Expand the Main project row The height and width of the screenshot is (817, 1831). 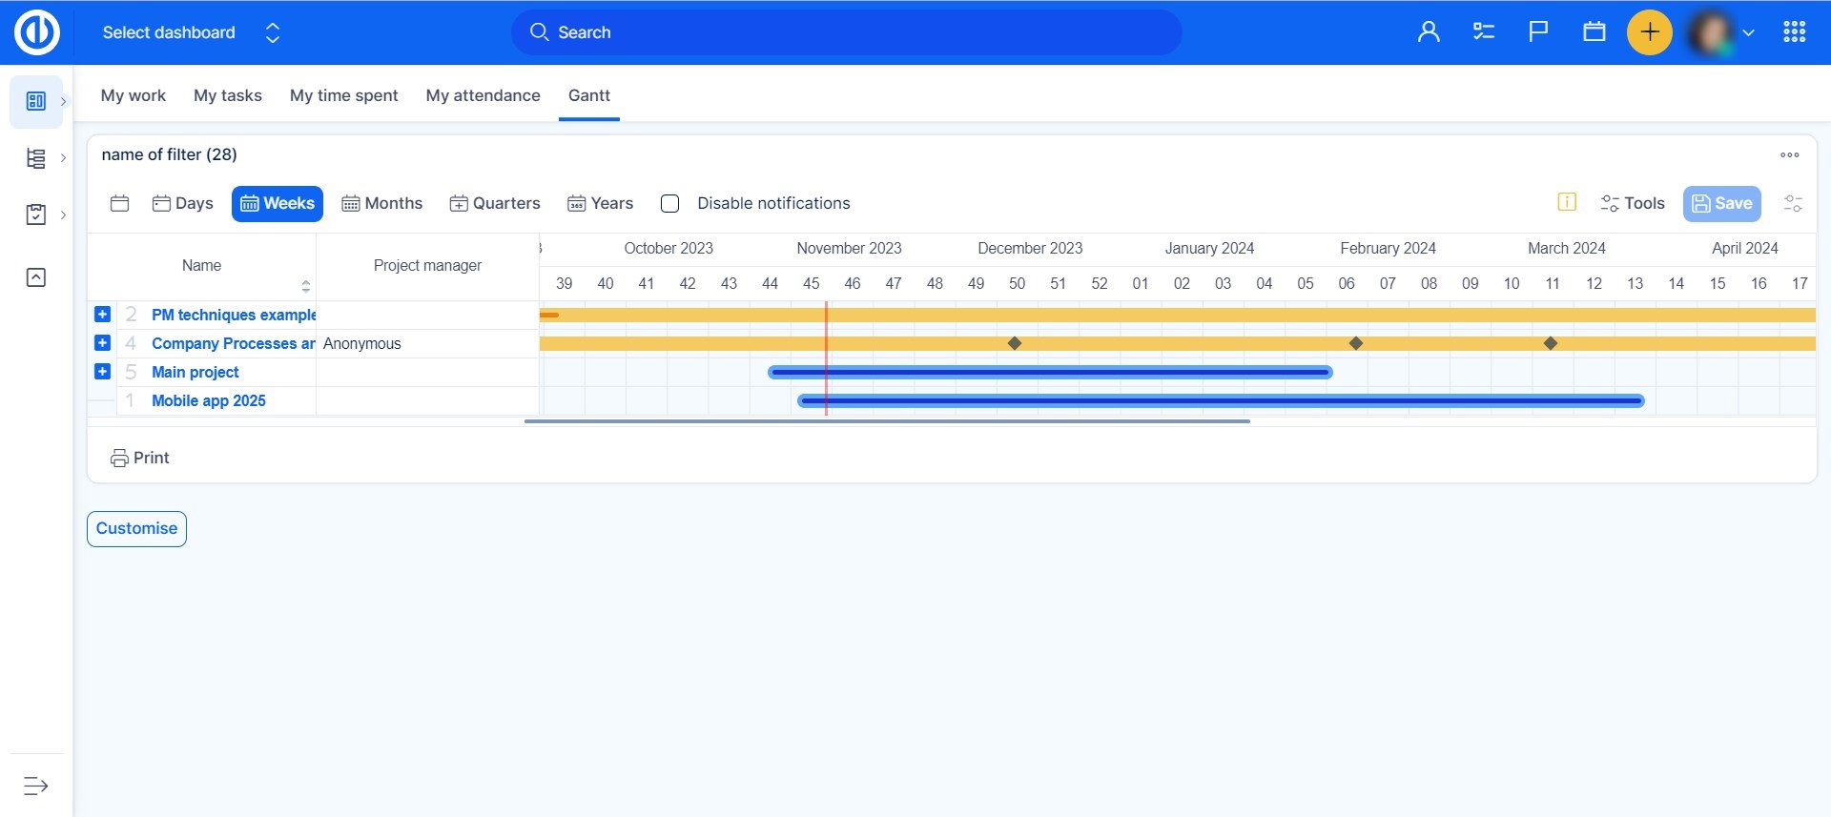tap(103, 372)
